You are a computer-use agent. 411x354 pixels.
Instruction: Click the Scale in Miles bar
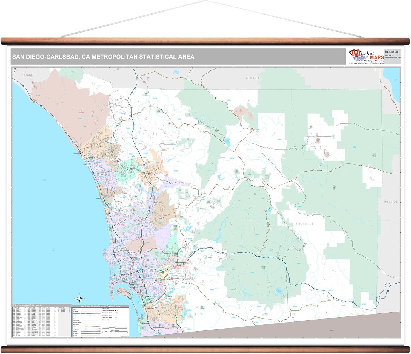(x=115, y=328)
